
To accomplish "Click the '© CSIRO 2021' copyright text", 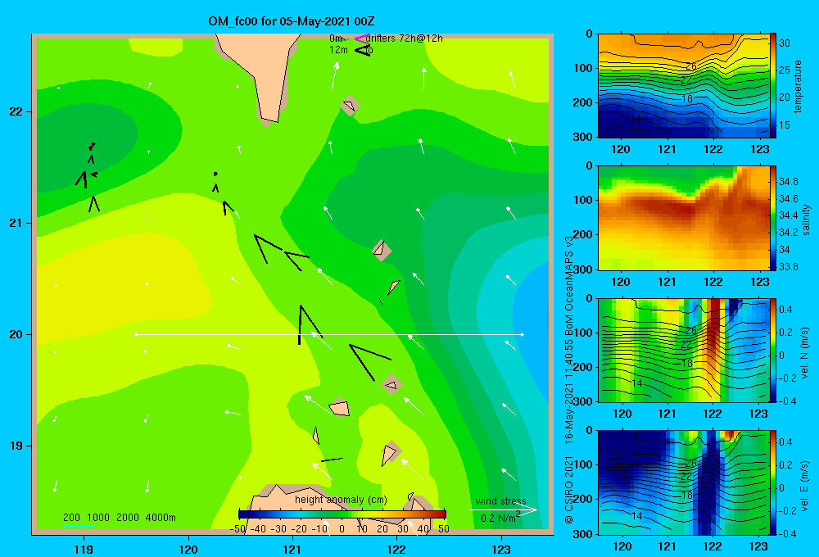I will [x=569, y=490].
